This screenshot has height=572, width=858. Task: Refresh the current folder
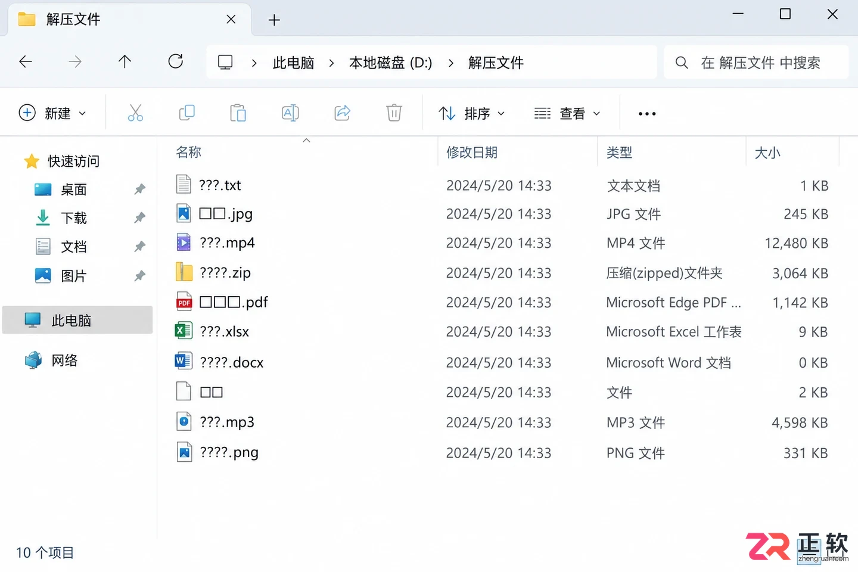tap(176, 61)
